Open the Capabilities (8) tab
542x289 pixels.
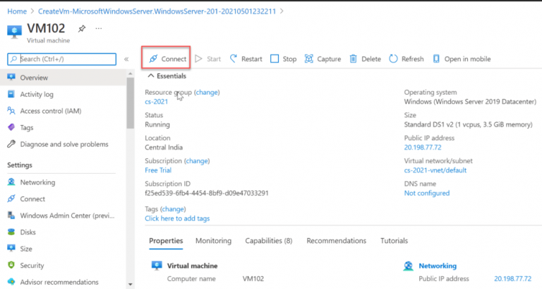268,241
